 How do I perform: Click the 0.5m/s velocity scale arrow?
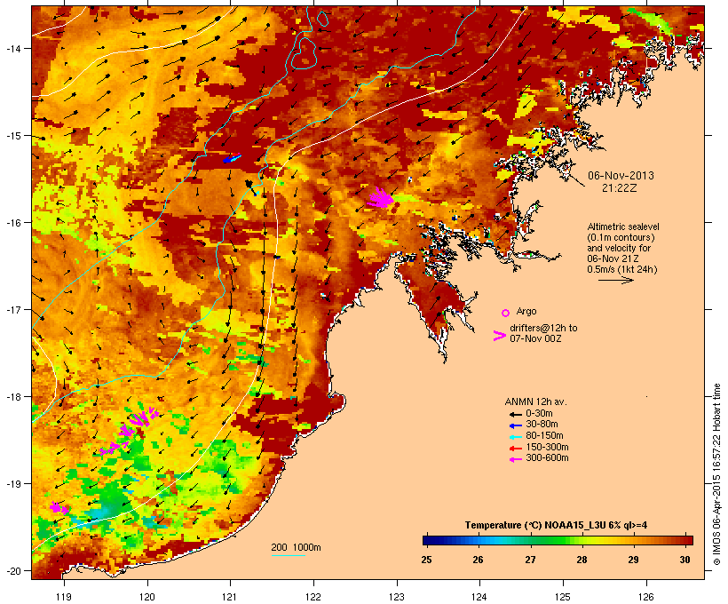615,280
